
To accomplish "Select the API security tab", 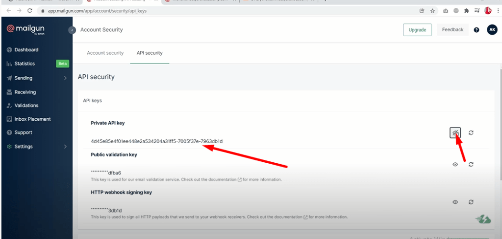I will 150,53.
